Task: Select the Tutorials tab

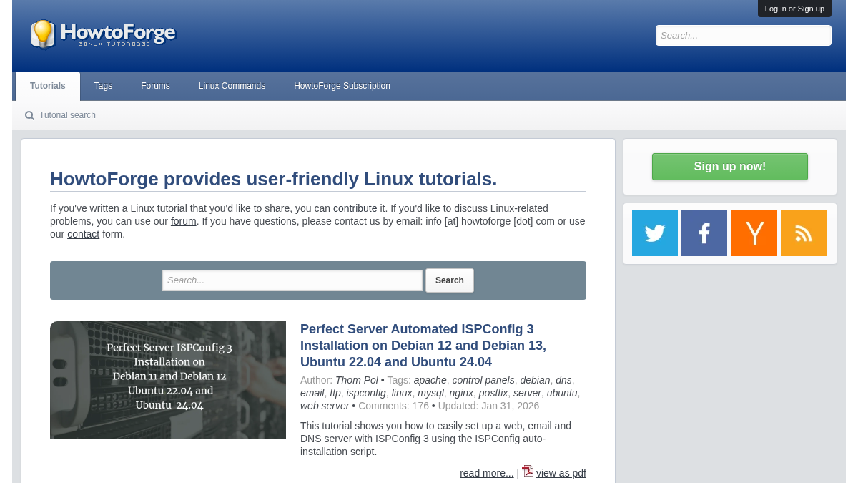Action: pos(48,86)
